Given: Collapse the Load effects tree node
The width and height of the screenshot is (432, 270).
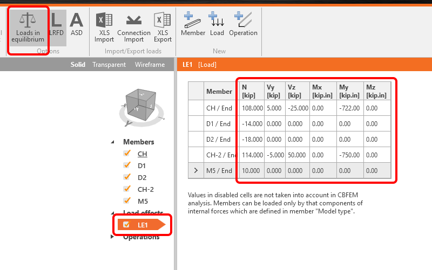Looking at the screenshot, I should [x=112, y=213].
